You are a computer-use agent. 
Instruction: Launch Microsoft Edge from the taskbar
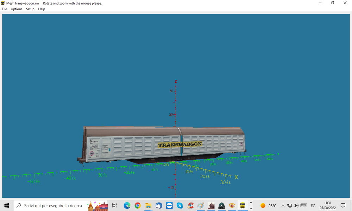[127, 205]
